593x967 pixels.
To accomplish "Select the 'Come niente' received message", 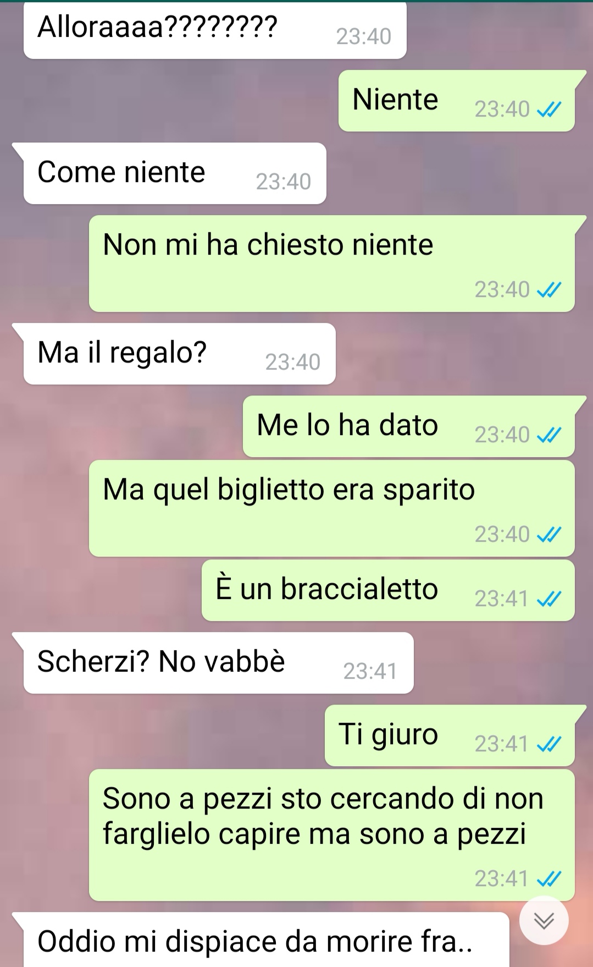I will (175, 173).
